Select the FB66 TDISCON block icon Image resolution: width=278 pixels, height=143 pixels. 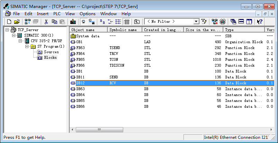point(73,66)
